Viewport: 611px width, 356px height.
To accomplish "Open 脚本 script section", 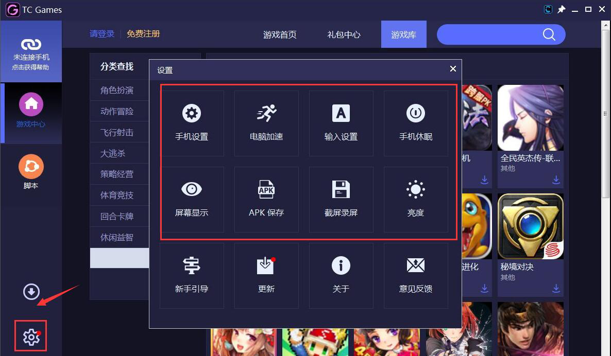I will point(31,172).
